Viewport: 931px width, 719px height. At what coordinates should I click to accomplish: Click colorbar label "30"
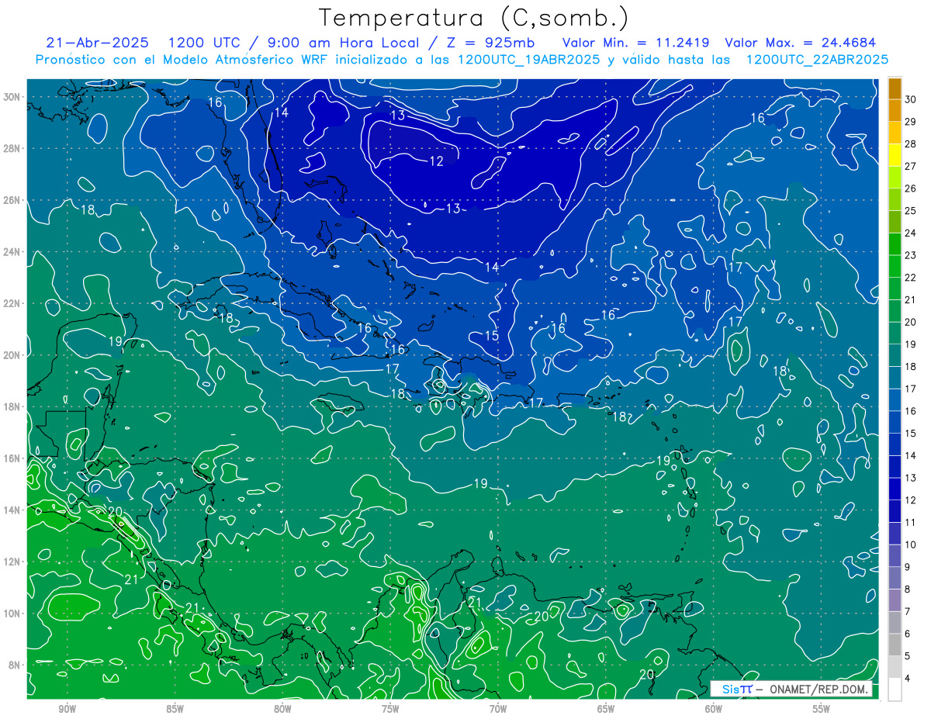pos(911,99)
